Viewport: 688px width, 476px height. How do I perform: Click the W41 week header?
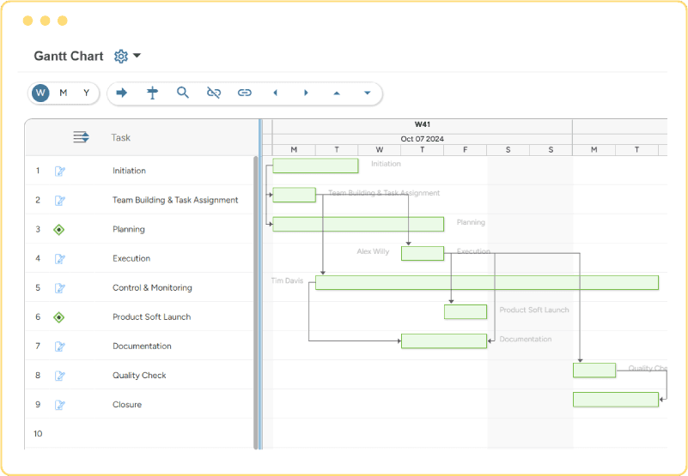pyautogui.click(x=422, y=124)
